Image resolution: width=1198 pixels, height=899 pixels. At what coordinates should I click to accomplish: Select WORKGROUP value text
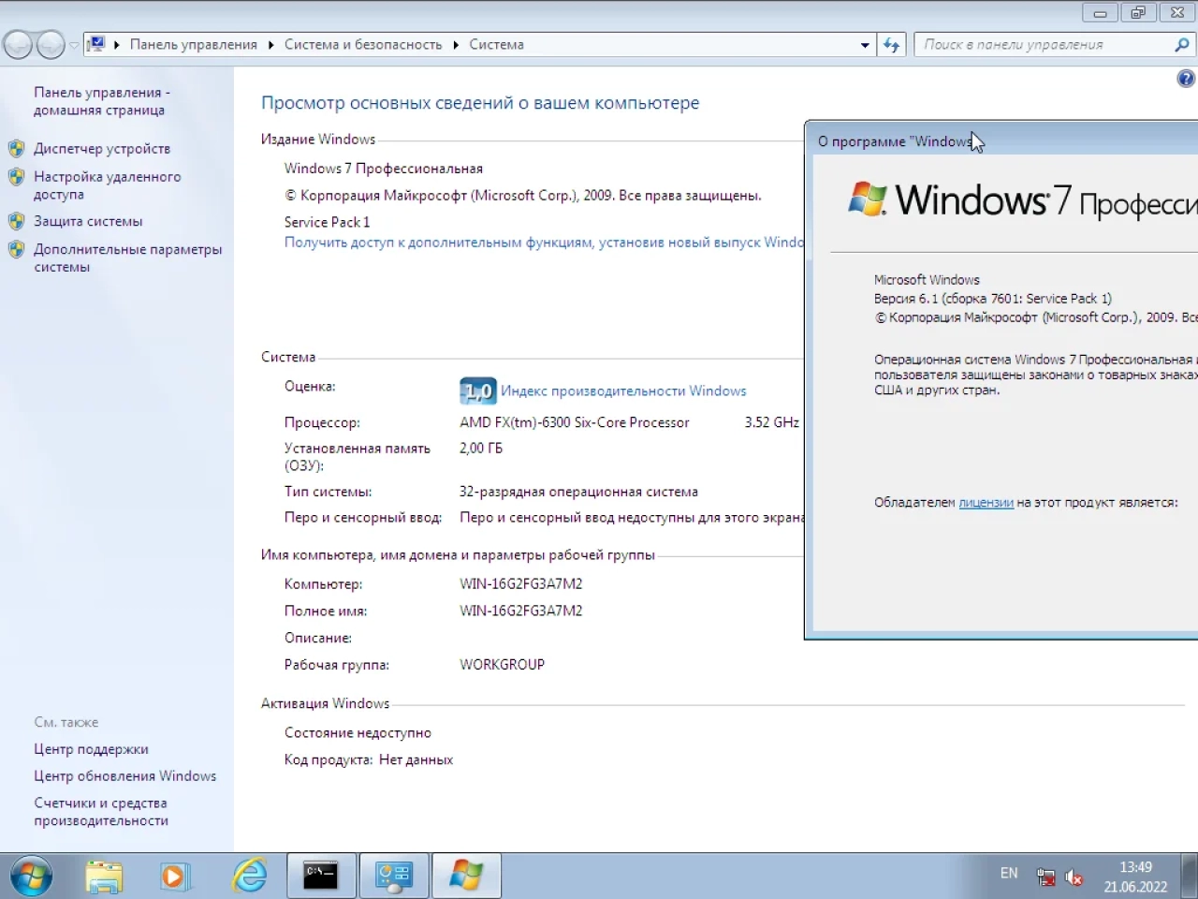click(503, 665)
